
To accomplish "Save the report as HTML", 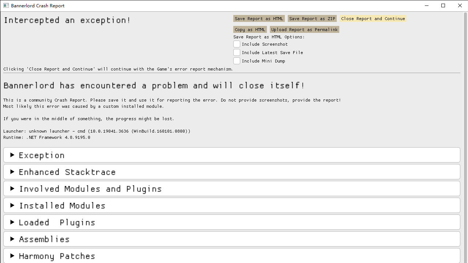I will 259,19.
